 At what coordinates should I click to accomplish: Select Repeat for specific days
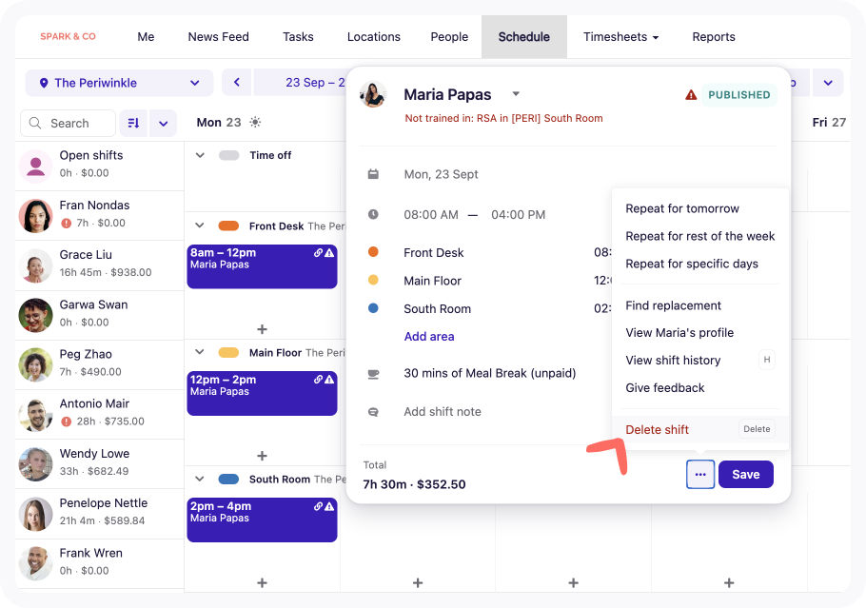pyautogui.click(x=692, y=264)
